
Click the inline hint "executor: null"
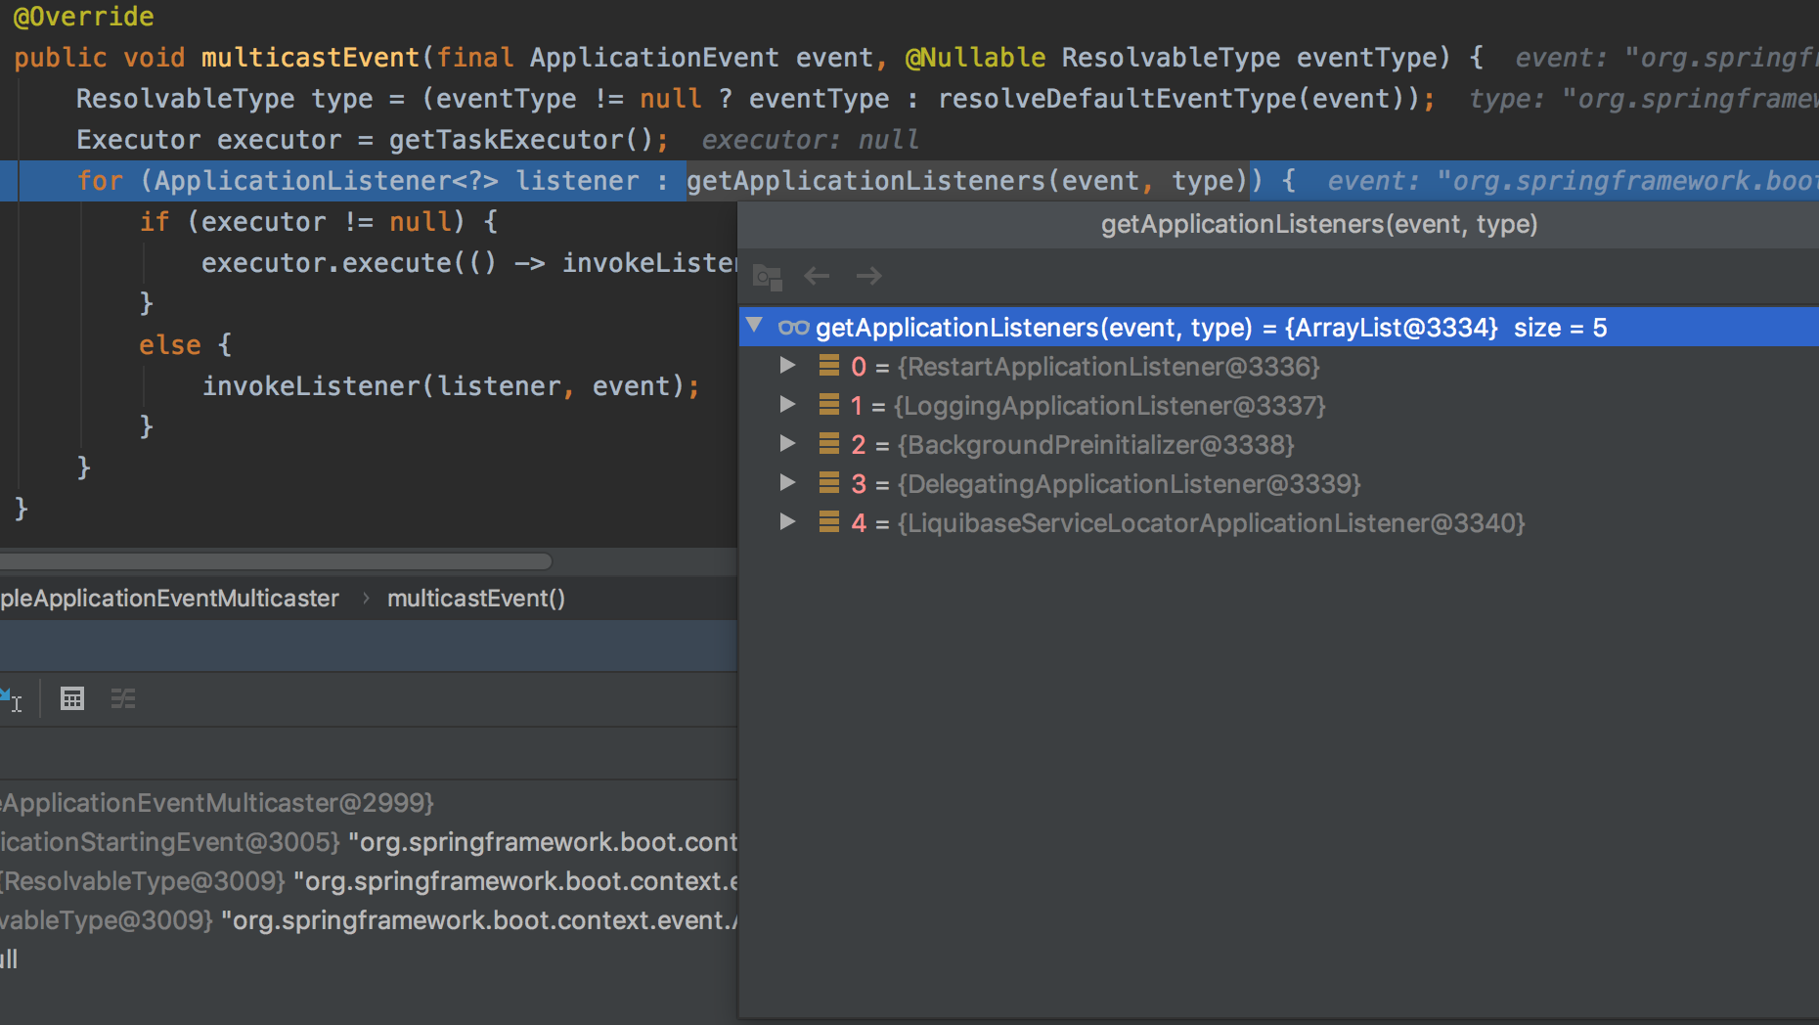point(811,140)
